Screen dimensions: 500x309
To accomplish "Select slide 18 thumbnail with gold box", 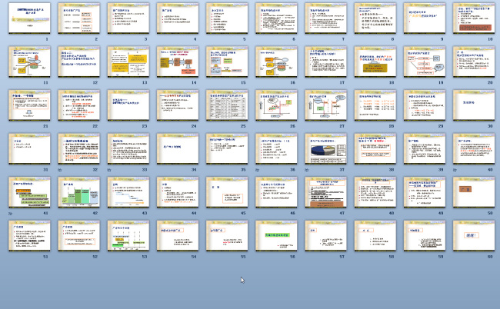I will pos(375,61).
